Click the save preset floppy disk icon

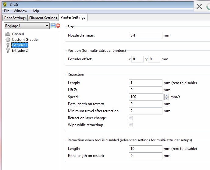click(53, 26)
